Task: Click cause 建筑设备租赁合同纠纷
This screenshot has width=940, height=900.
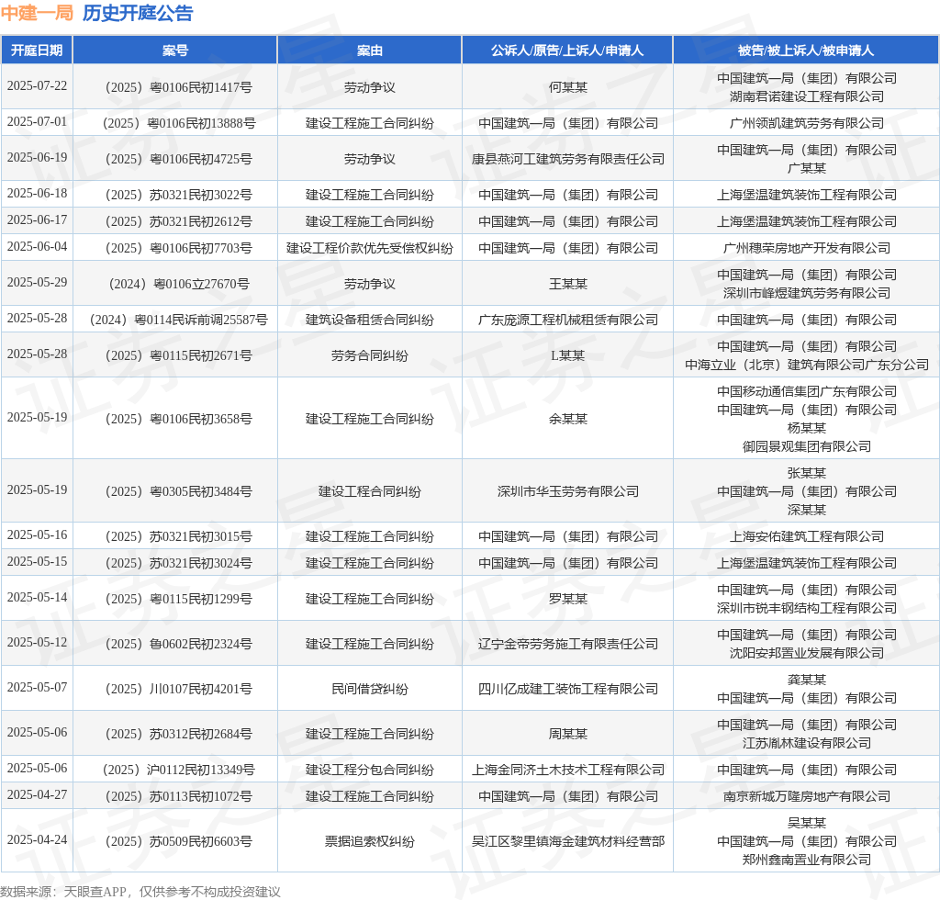Action: pyautogui.click(x=369, y=320)
